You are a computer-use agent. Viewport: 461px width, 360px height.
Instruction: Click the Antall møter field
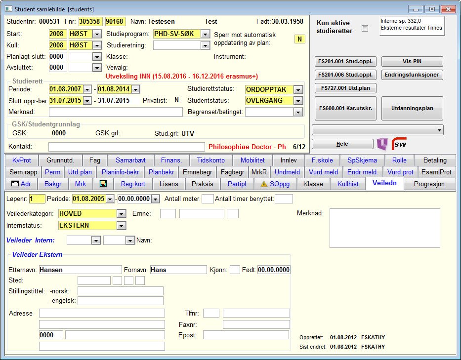pyautogui.click(x=208, y=199)
